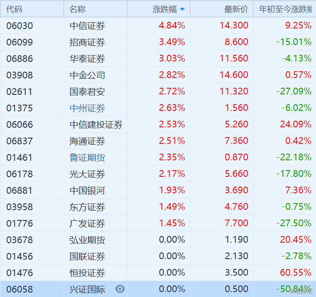Select stock code 01456
This screenshot has height=297, width=316.
click(20, 256)
